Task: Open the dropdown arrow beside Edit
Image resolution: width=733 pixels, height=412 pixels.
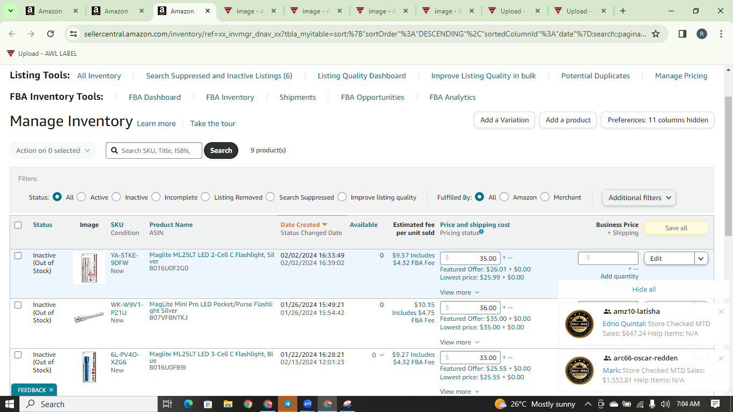Action: tap(701, 259)
